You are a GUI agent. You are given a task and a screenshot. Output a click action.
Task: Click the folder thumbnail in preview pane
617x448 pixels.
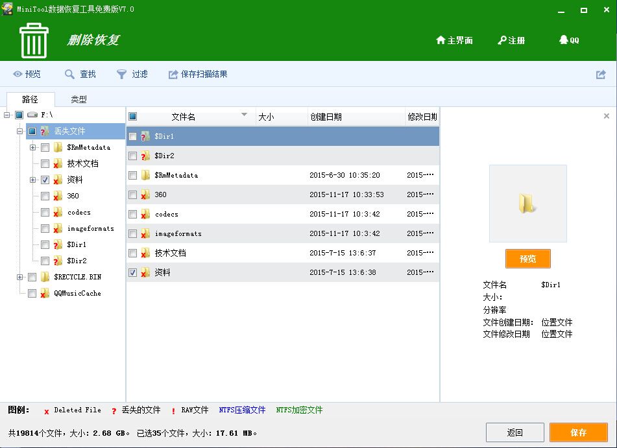[x=527, y=204]
